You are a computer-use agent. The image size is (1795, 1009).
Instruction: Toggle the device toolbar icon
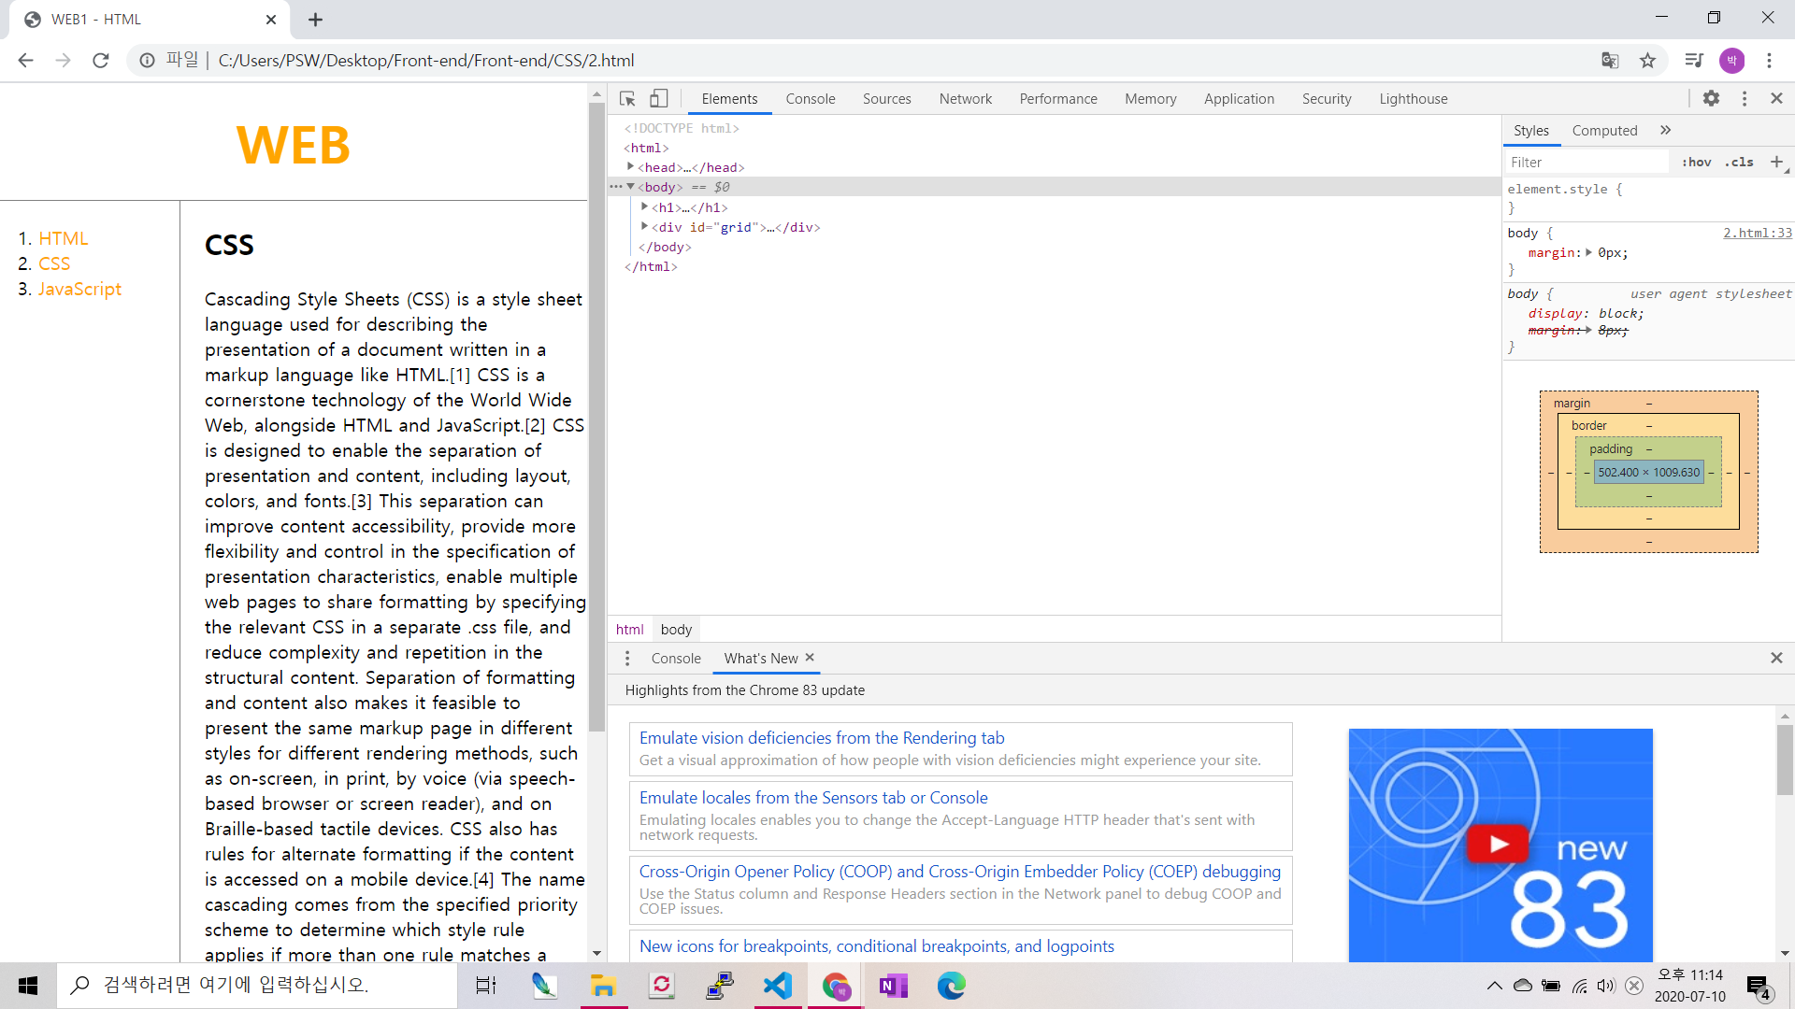(x=659, y=98)
